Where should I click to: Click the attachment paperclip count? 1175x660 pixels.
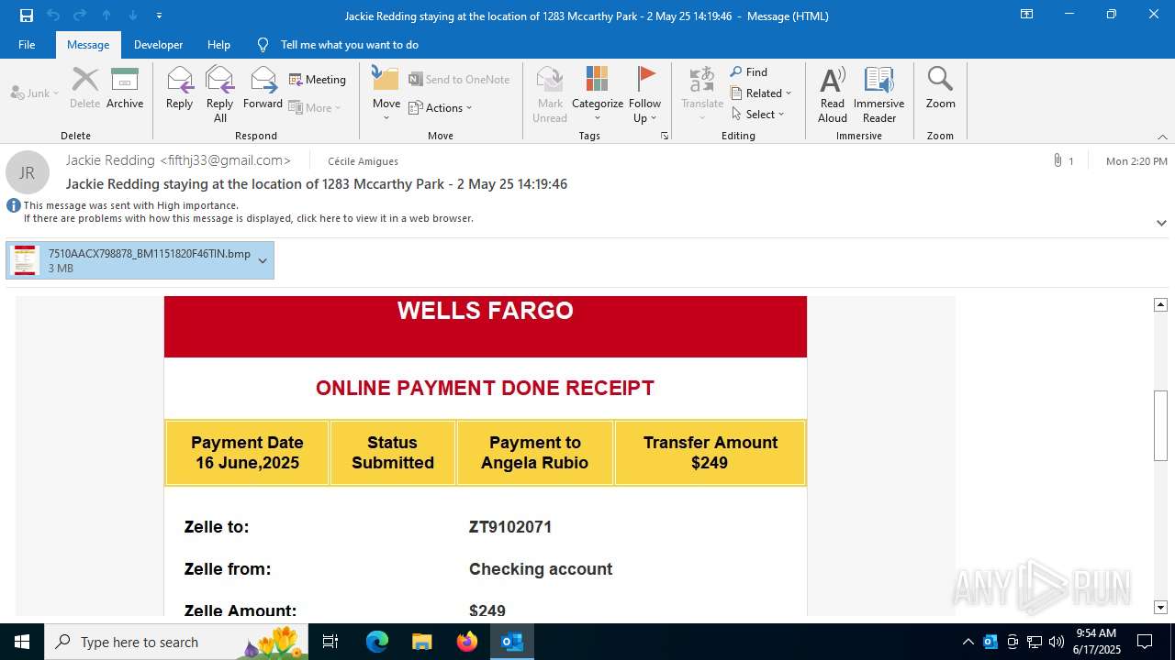(1064, 161)
